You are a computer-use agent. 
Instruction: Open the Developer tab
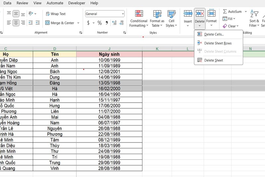[77, 3]
